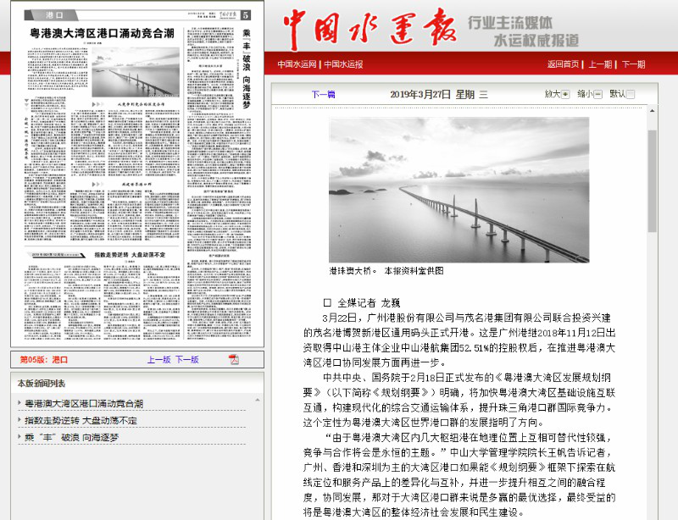Click the Hong Kong-Zhuhai-Macao bridge photo in the article
Viewport: 678px width, 520px height.
point(458,190)
